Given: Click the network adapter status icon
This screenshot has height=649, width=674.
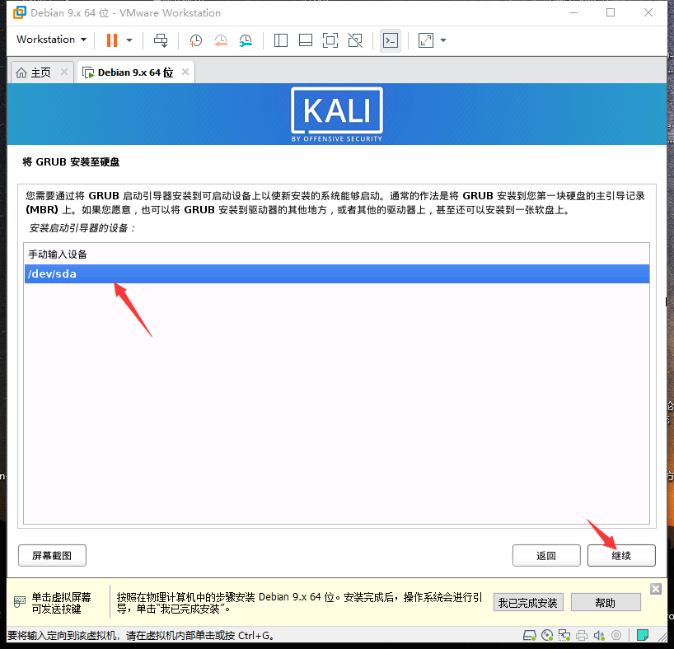Looking at the screenshot, I should pos(564,635).
